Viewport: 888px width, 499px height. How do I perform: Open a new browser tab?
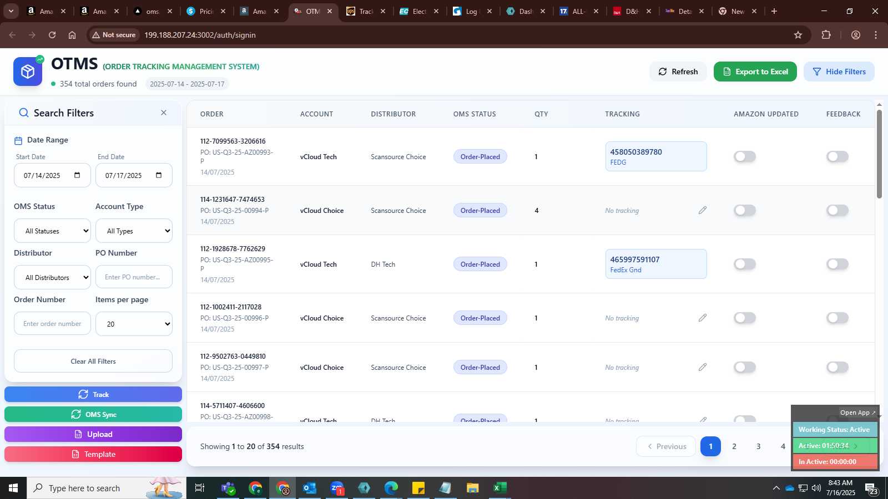pyautogui.click(x=774, y=11)
